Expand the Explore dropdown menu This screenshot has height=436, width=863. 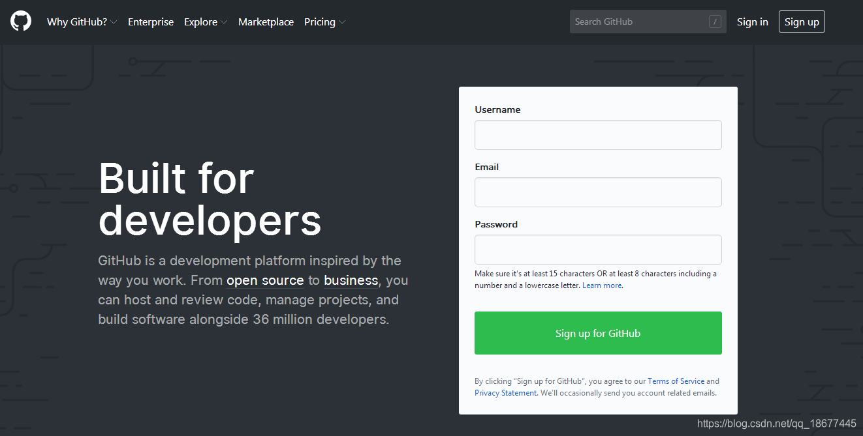coord(206,22)
